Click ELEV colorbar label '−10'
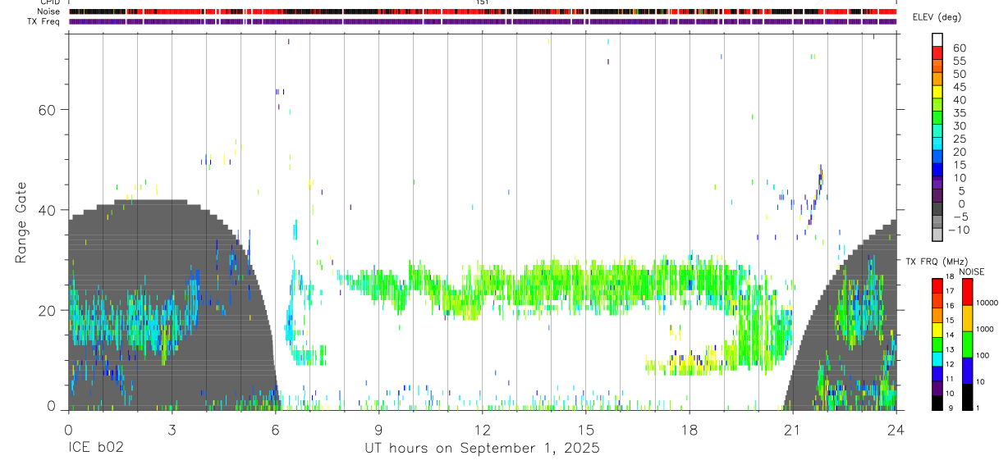This screenshot has height=465, width=1008. pyautogui.click(x=959, y=230)
